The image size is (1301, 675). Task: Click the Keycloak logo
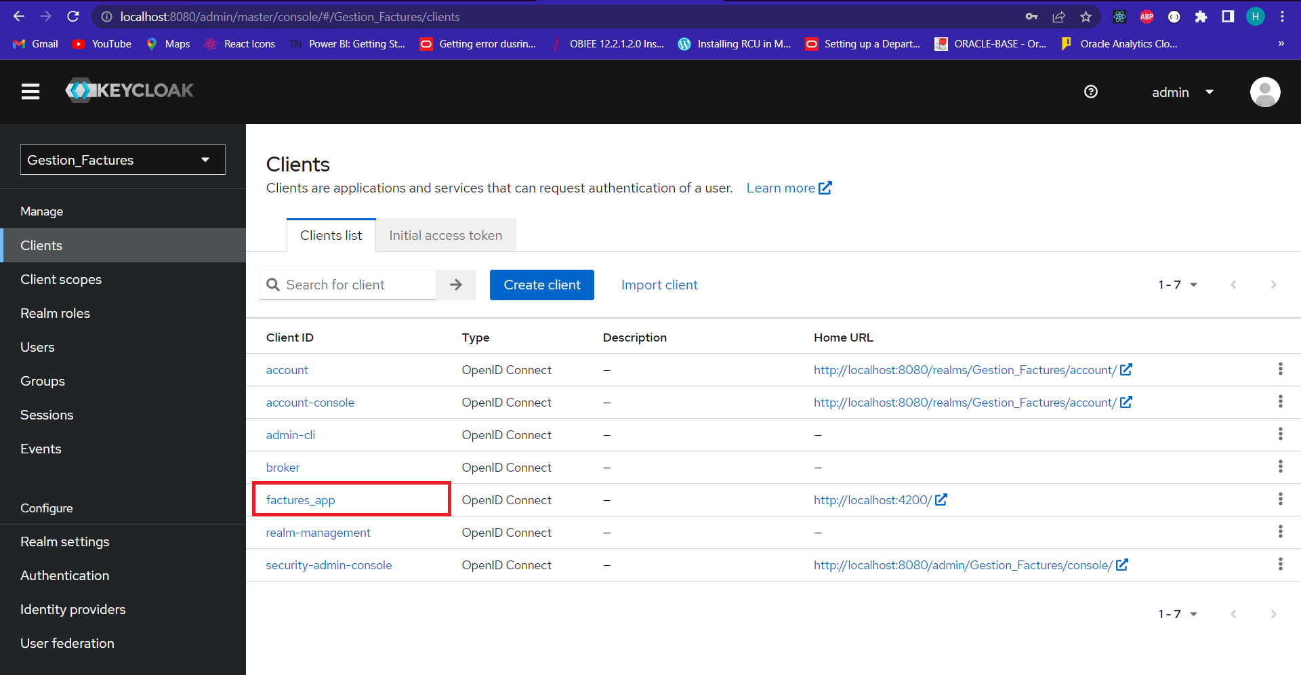coord(129,90)
